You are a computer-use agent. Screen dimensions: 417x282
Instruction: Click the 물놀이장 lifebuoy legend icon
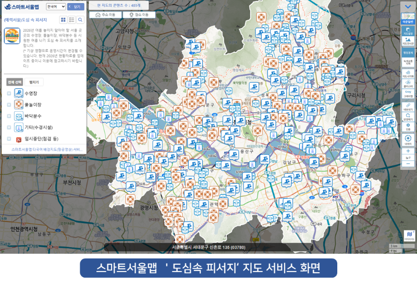pyautogui.click(x=19, y=104)
